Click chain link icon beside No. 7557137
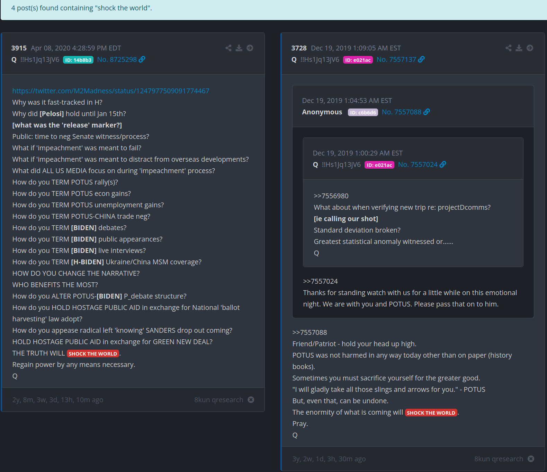 [x=421, y=59]
